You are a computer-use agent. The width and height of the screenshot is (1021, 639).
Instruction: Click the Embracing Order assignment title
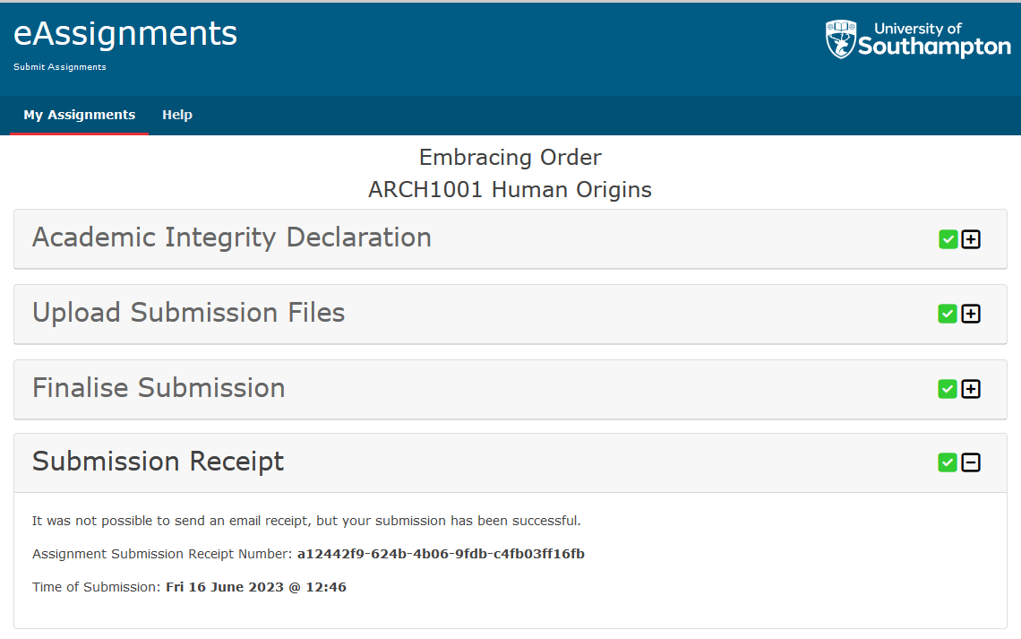pyautogui.click(x=510, y=158)
